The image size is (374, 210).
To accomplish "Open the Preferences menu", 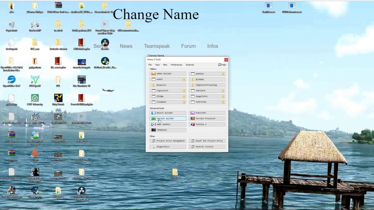I will [x=176, y=65].
